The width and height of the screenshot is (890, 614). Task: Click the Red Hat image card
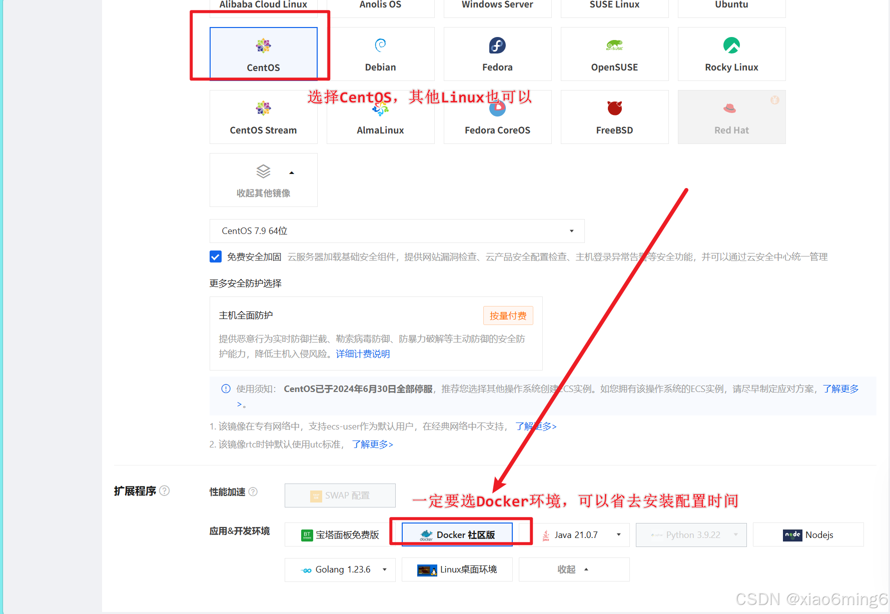pyautogui.click(x=731, y=117)
